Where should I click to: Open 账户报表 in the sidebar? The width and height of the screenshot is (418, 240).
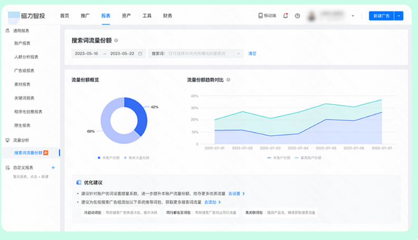point(22,43)
